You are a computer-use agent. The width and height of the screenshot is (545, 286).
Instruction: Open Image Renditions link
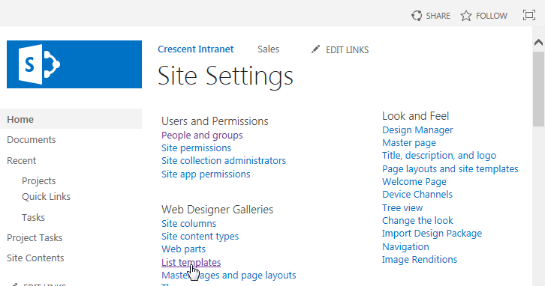coord(420,260)
